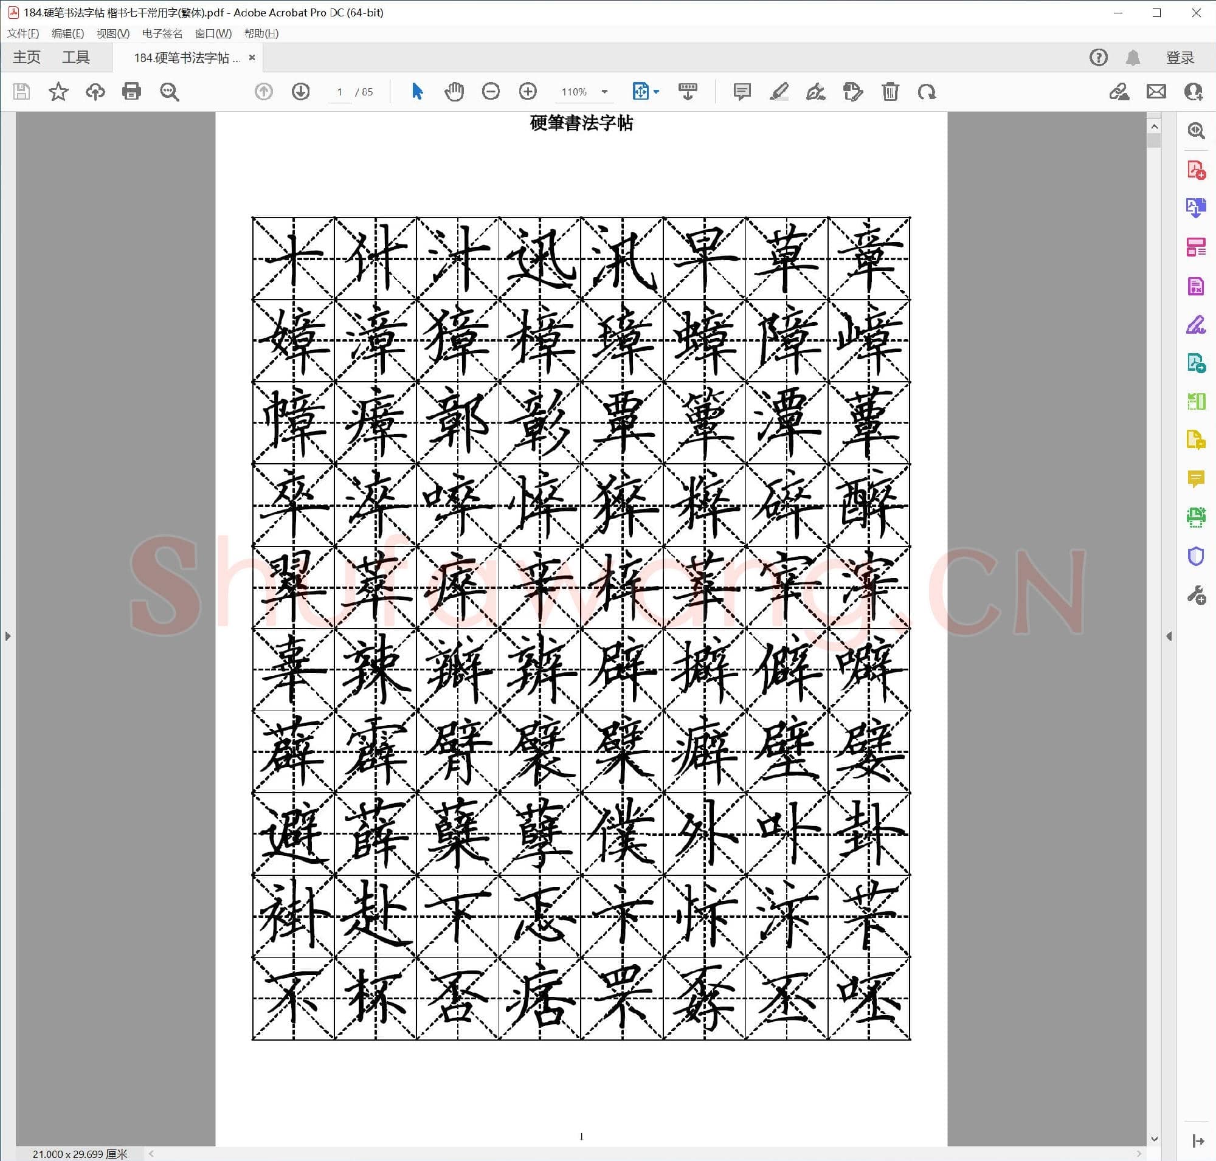Delete page trash icon
This screenshot has width=1216, height=1161.
tap(890, 92)
